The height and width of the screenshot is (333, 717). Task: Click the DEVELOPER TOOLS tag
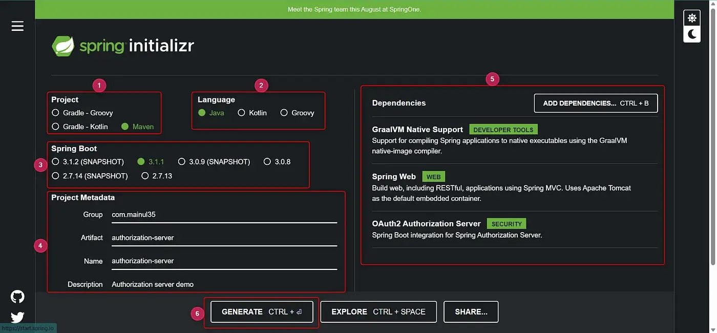coord(503,130)
